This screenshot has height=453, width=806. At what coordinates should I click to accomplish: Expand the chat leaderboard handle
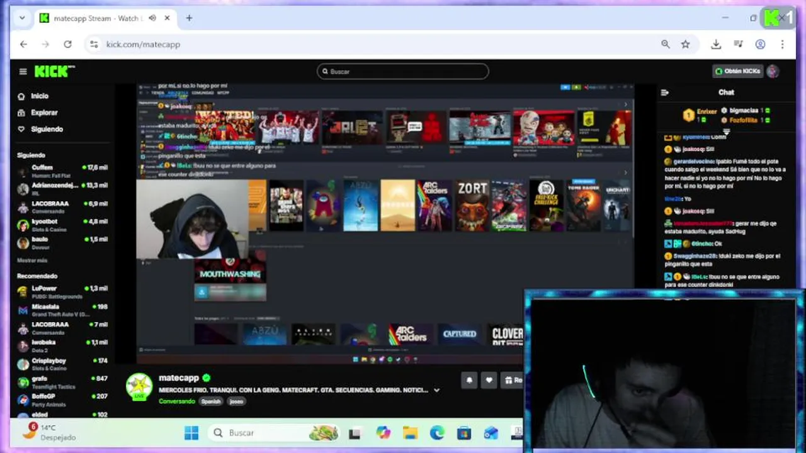point(726,132)
